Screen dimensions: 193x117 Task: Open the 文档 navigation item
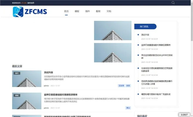tap(109, 11)
